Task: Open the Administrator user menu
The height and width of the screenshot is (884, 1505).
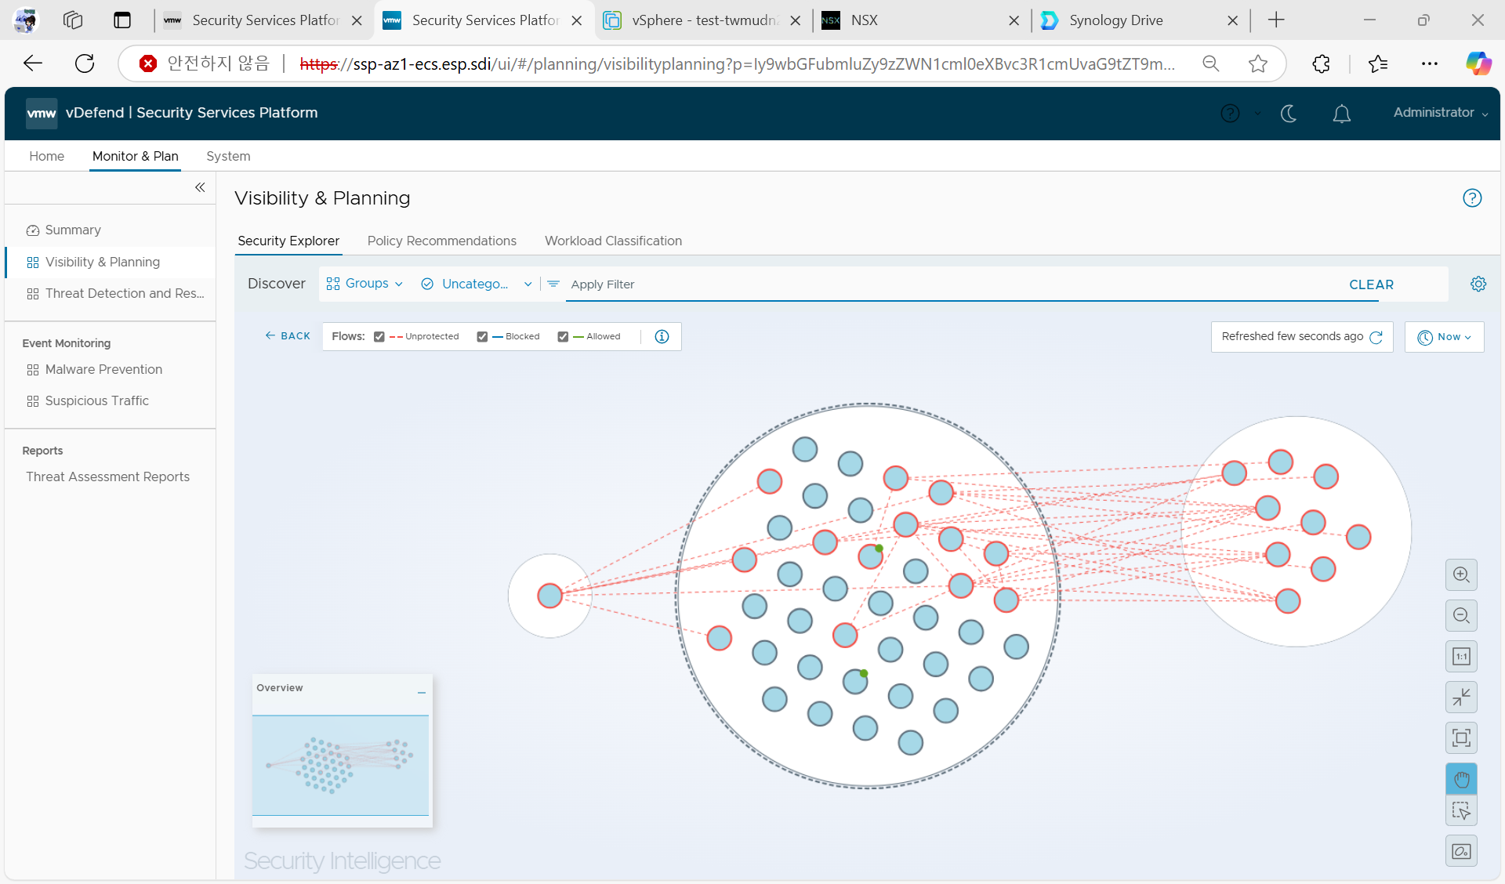Action: pos(1440,113)
